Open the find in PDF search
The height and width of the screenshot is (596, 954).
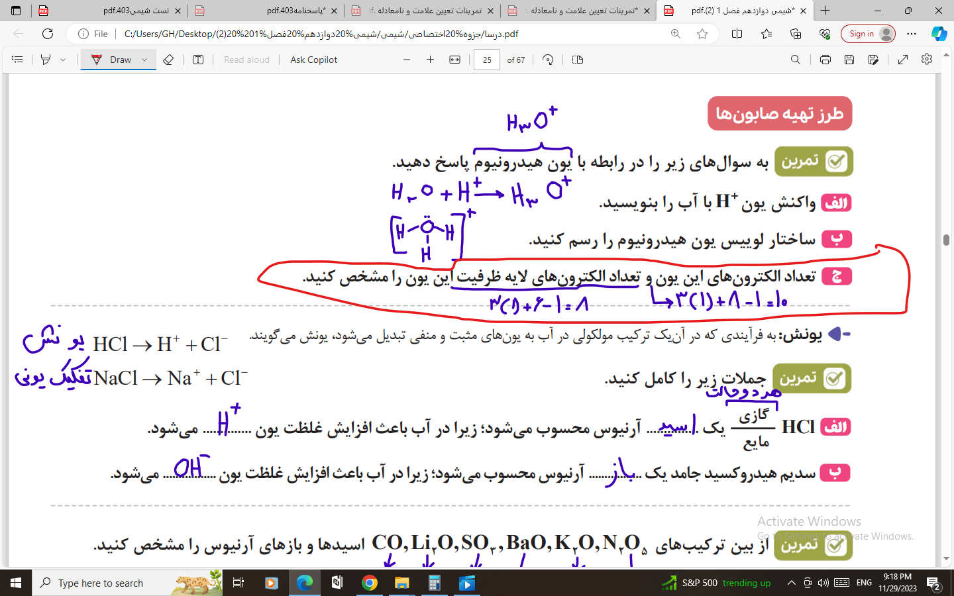click(795, 60)
